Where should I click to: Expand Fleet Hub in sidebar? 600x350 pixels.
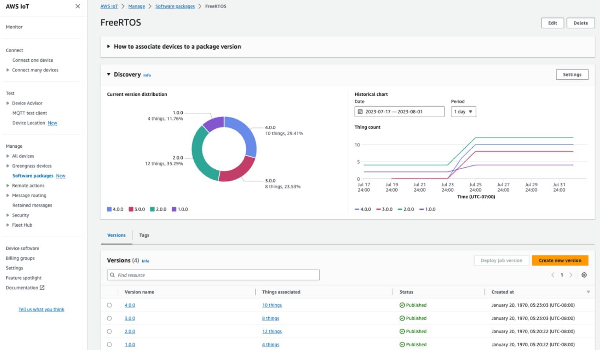[x=7, y=225]
